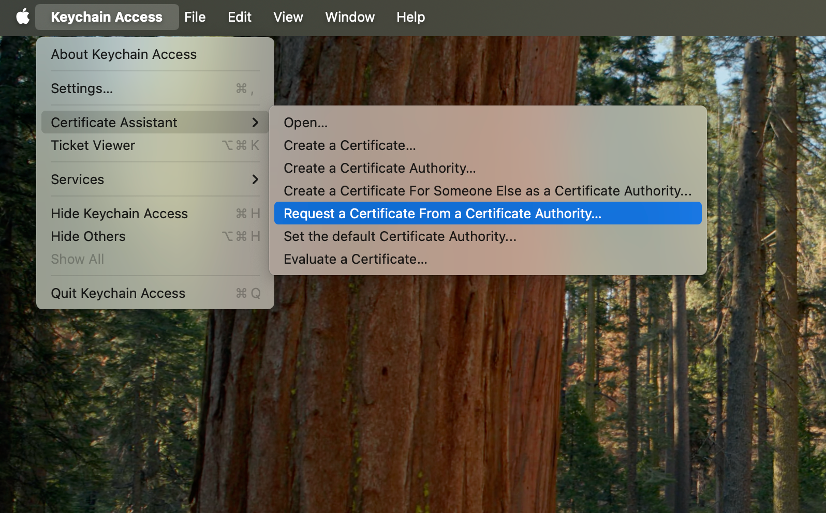Choose Create a Certificate…
The width and height of the screenshot is (826, 513).
(x=488, y=145)
